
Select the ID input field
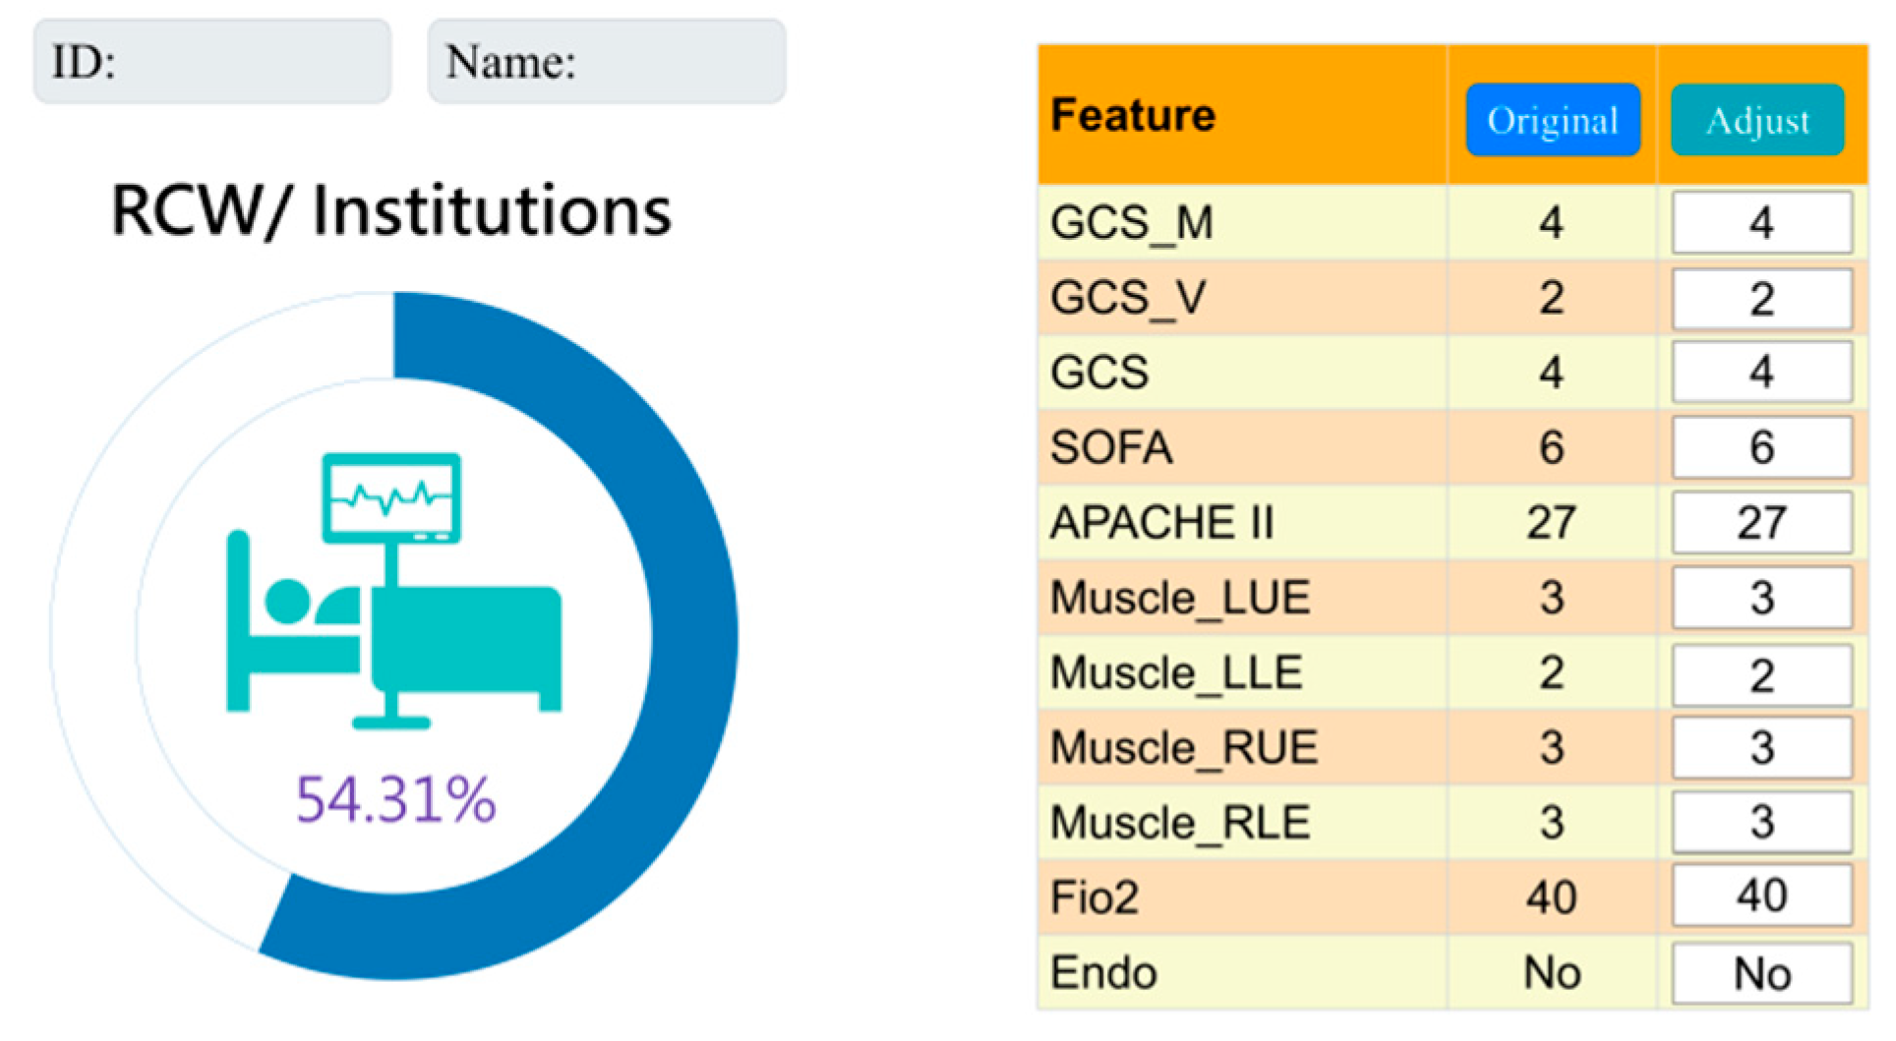212,62
